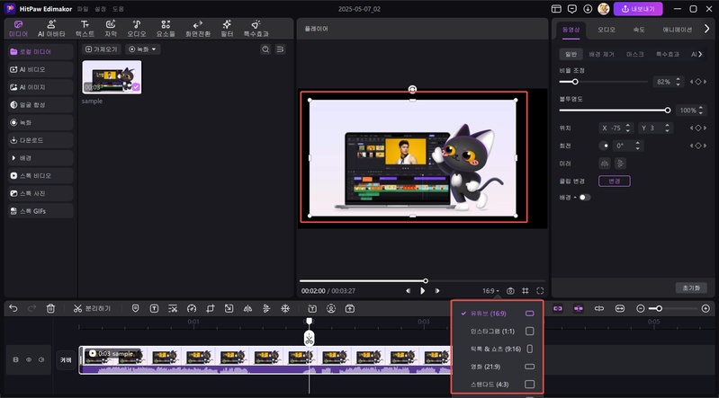Click the X position stepper arrows
The width and height of the screenshot is (719, 398).
tap(628, 128)
